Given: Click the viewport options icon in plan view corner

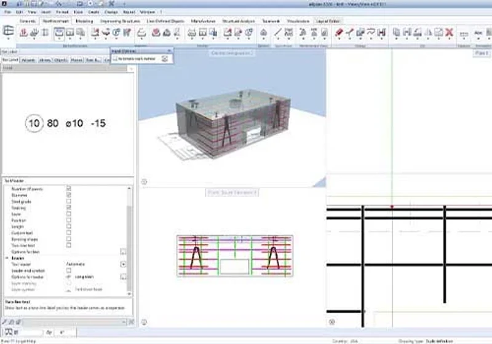Looking at the screenshot, I should tap(332, 322).
